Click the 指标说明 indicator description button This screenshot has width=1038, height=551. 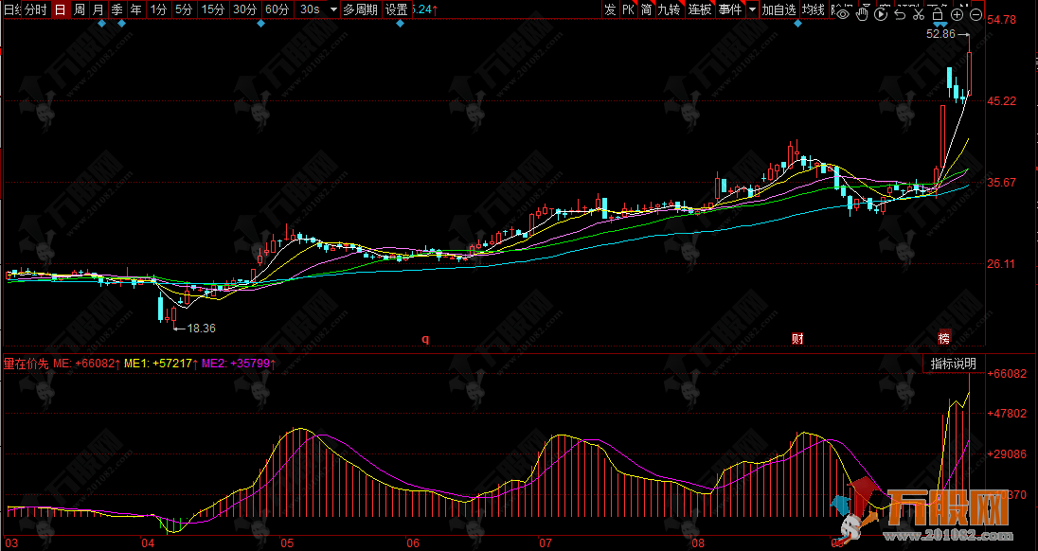[x=952, y=364]
